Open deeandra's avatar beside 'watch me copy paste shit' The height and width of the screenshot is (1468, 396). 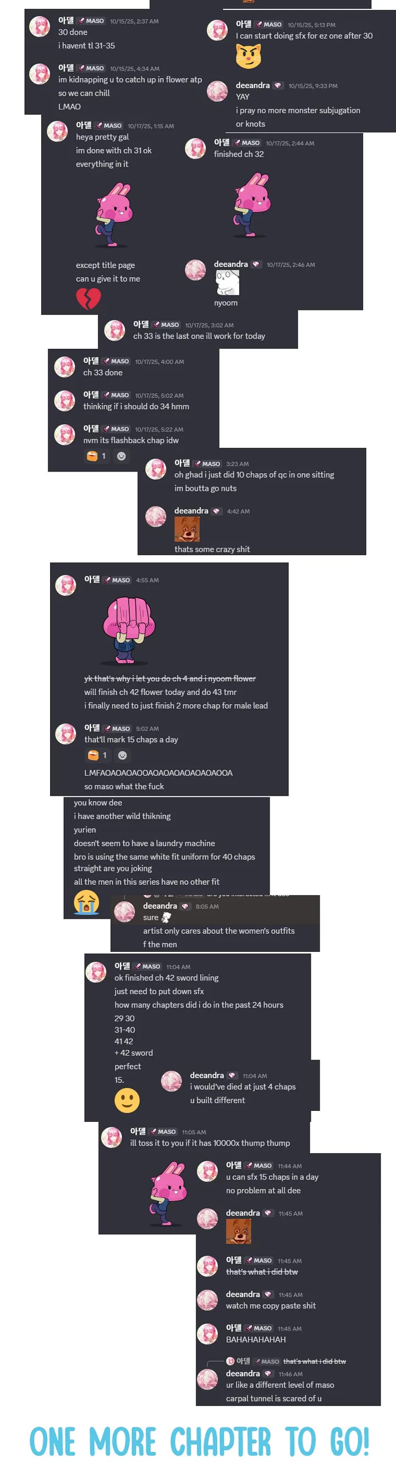[207, 1300]
